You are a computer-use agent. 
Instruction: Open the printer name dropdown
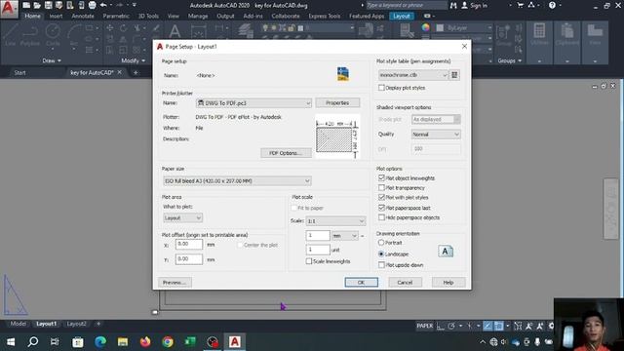[x=253, y=103]
